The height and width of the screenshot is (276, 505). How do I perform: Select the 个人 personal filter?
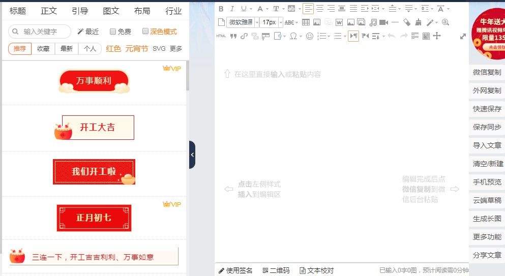[90, 49]
